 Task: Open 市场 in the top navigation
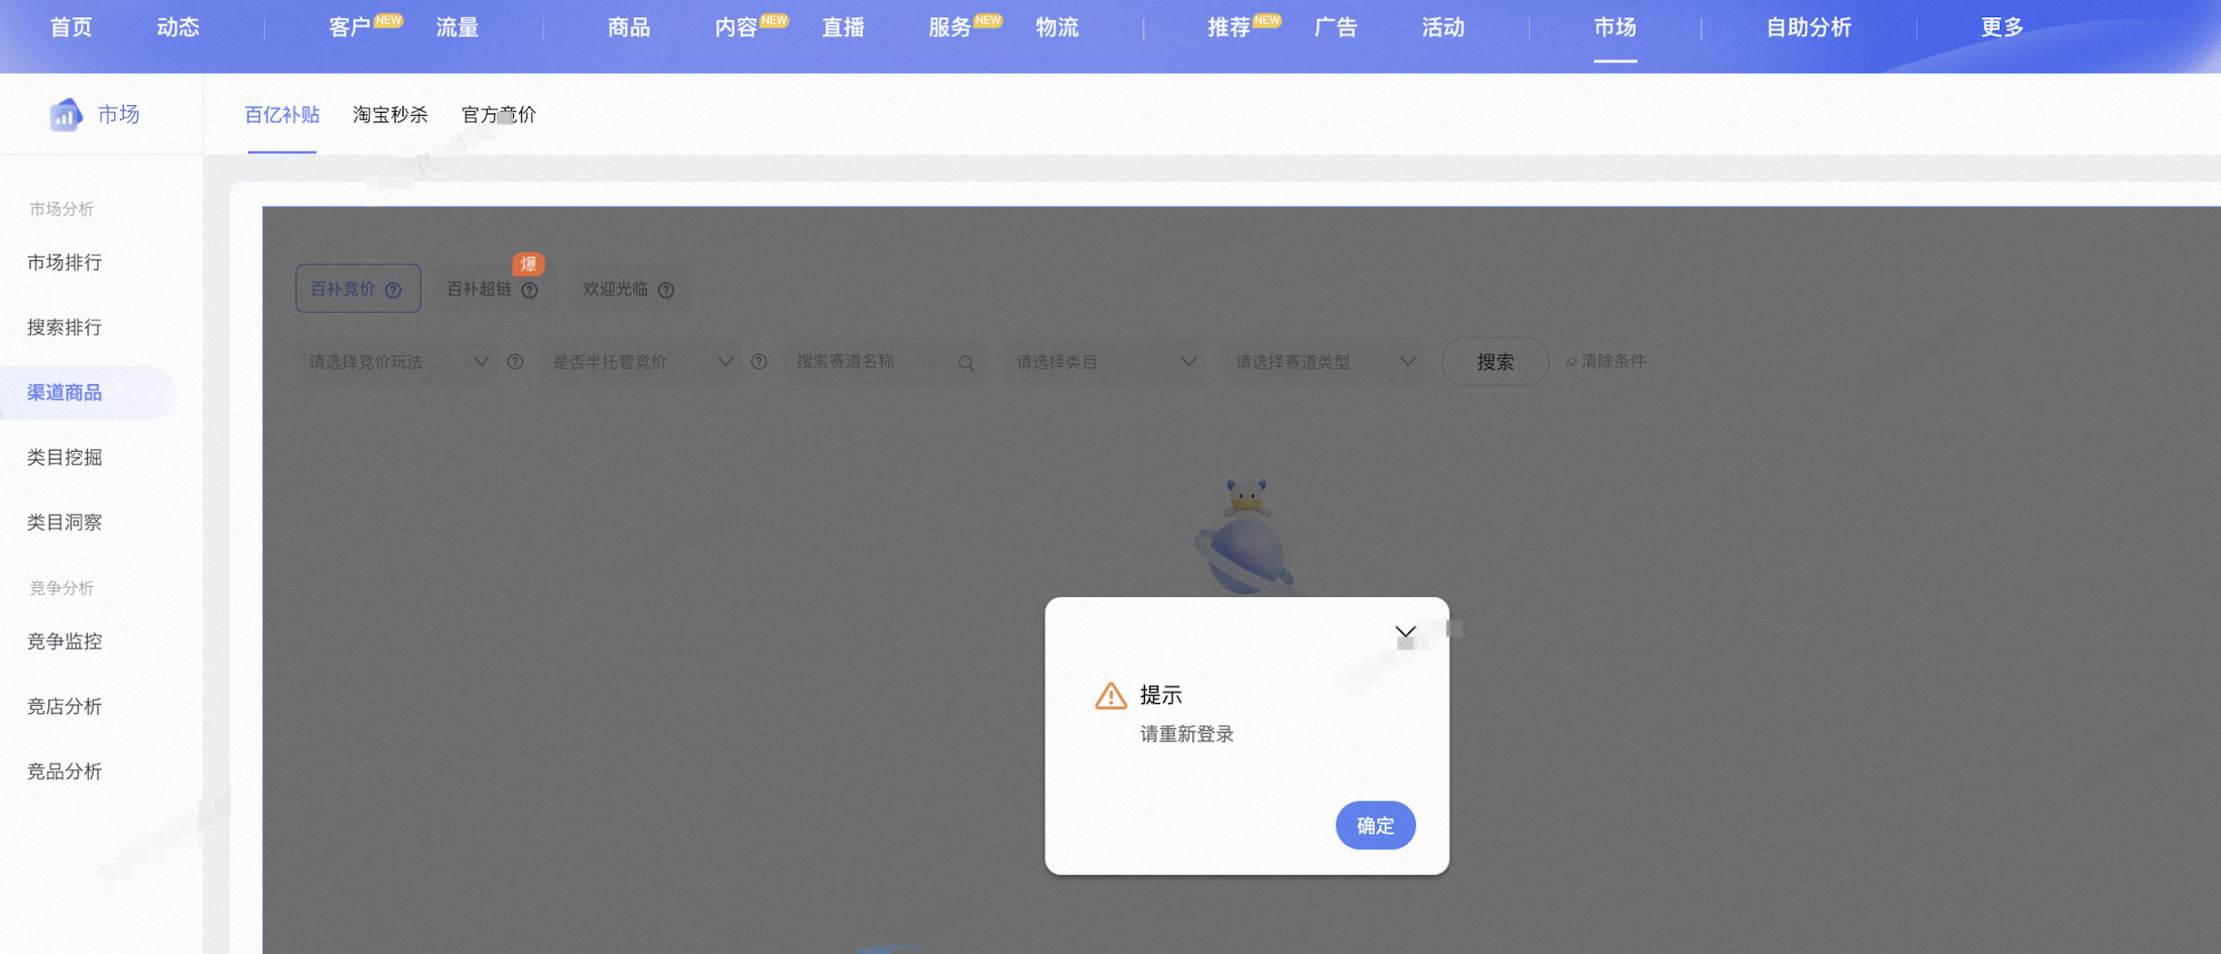tap(1615, 28)
